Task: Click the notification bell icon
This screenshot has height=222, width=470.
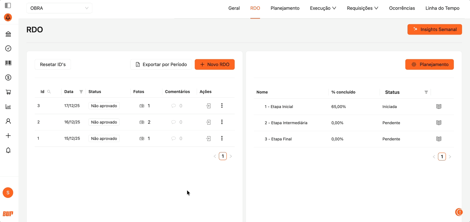Action: click(x=8, y=150)
